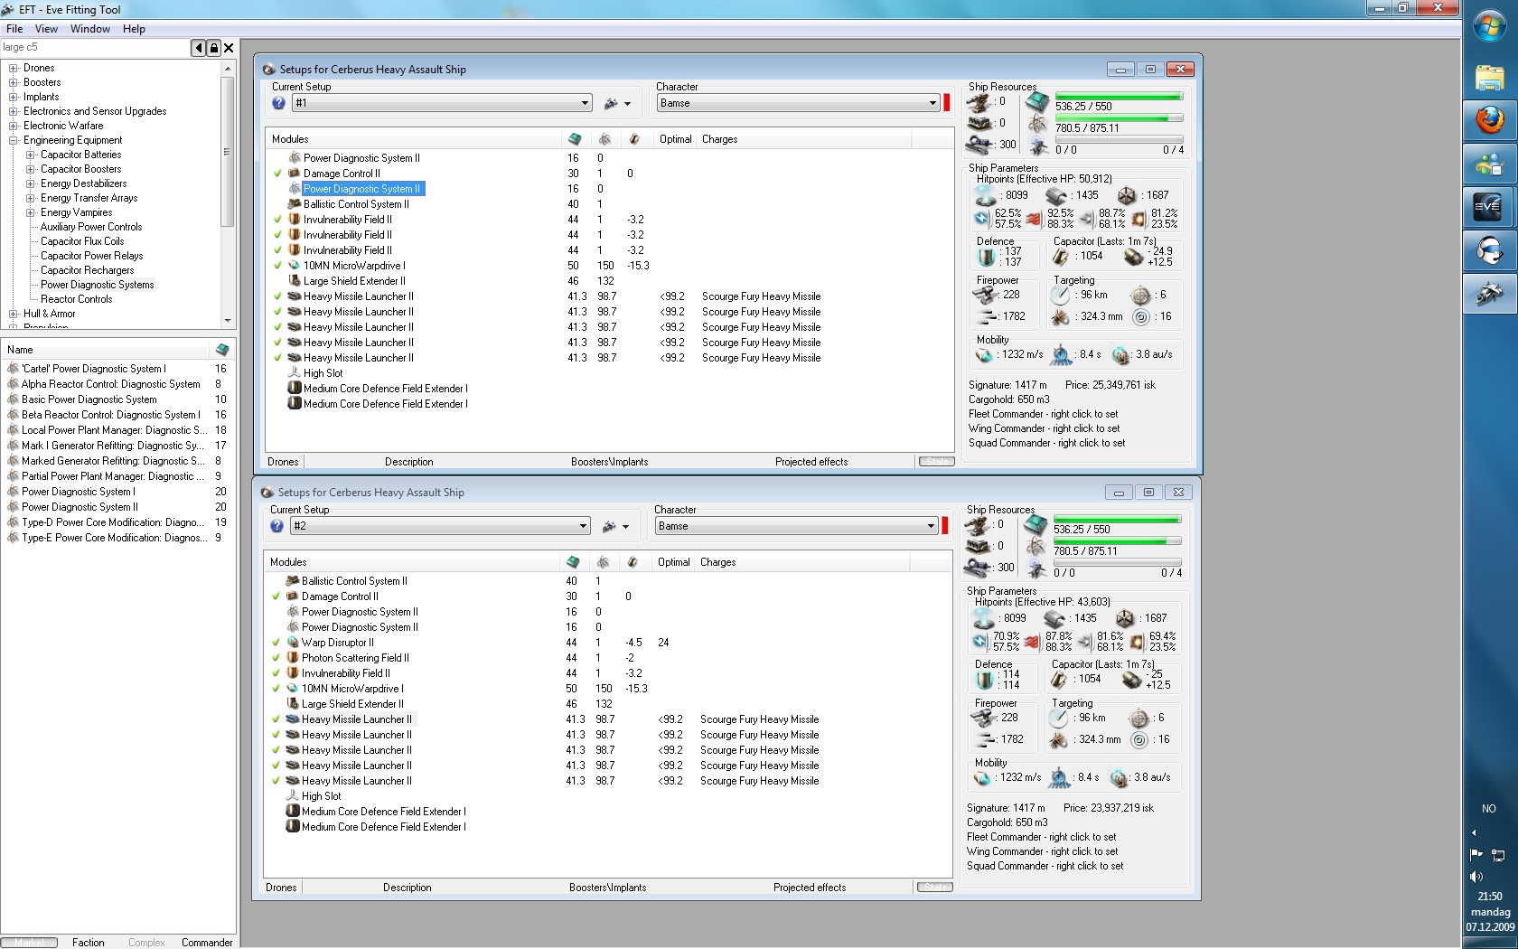This screenshot has height=949, width=1518.
Task: Switch to the Commander tab in the market panel
Action: point(207,942)
